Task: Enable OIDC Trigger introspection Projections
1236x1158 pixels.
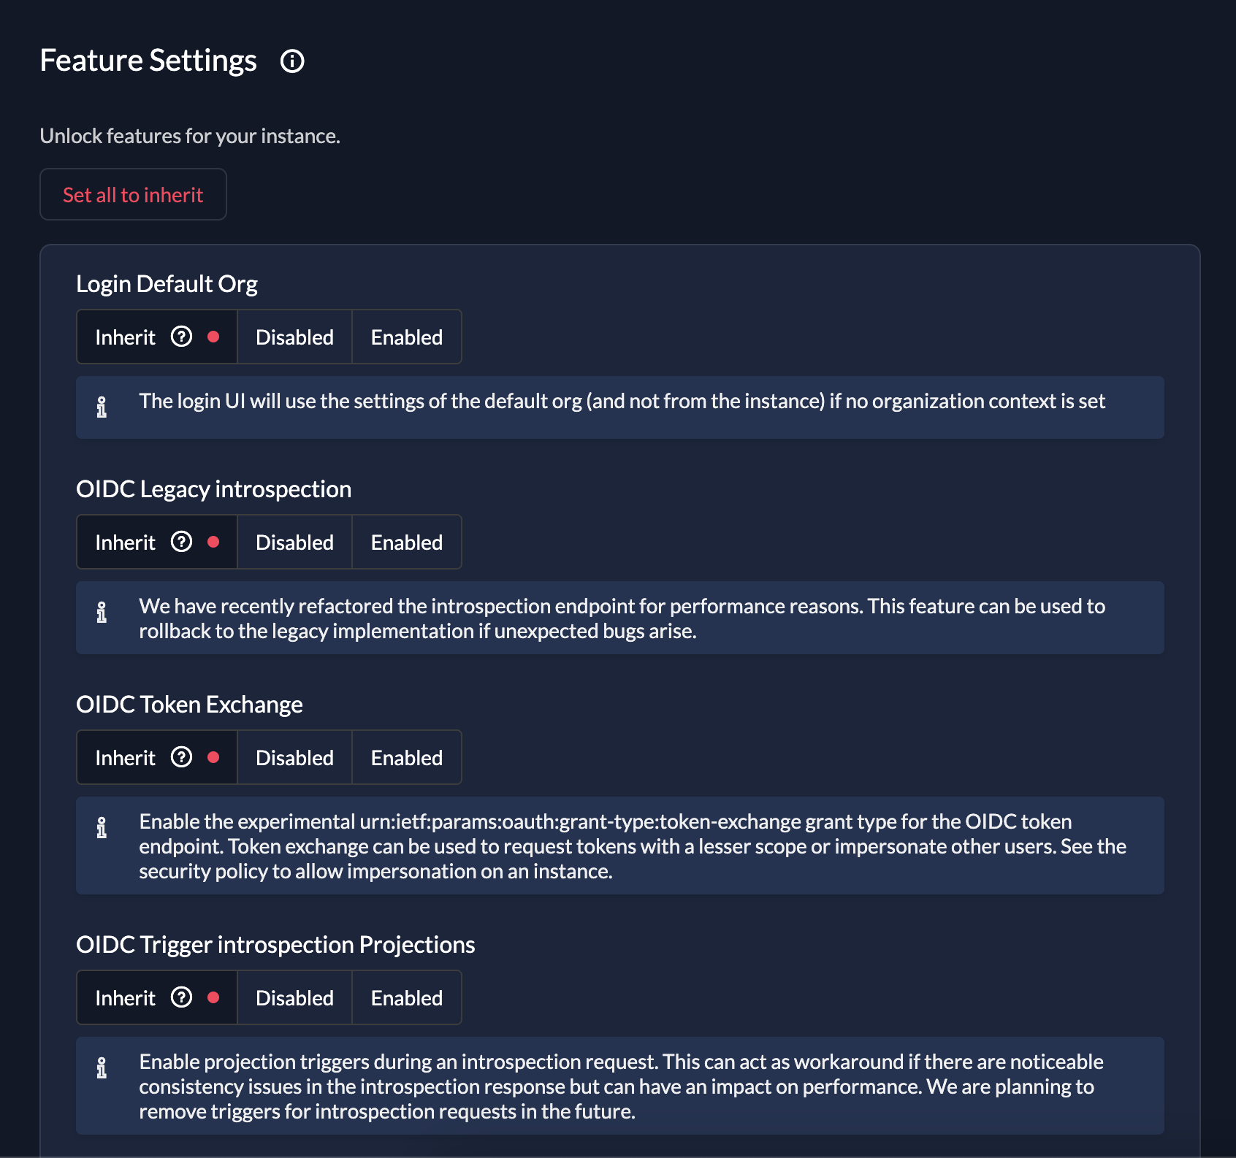Action: (406, 997)
